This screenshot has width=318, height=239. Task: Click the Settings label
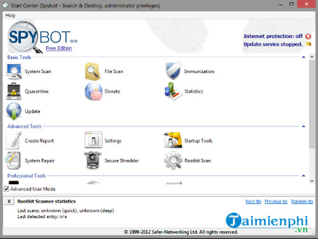[113, 141]
